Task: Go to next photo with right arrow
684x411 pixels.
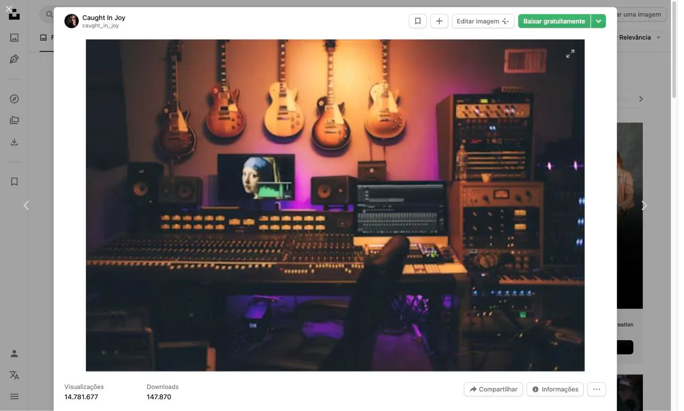Action: coord(644,206)
